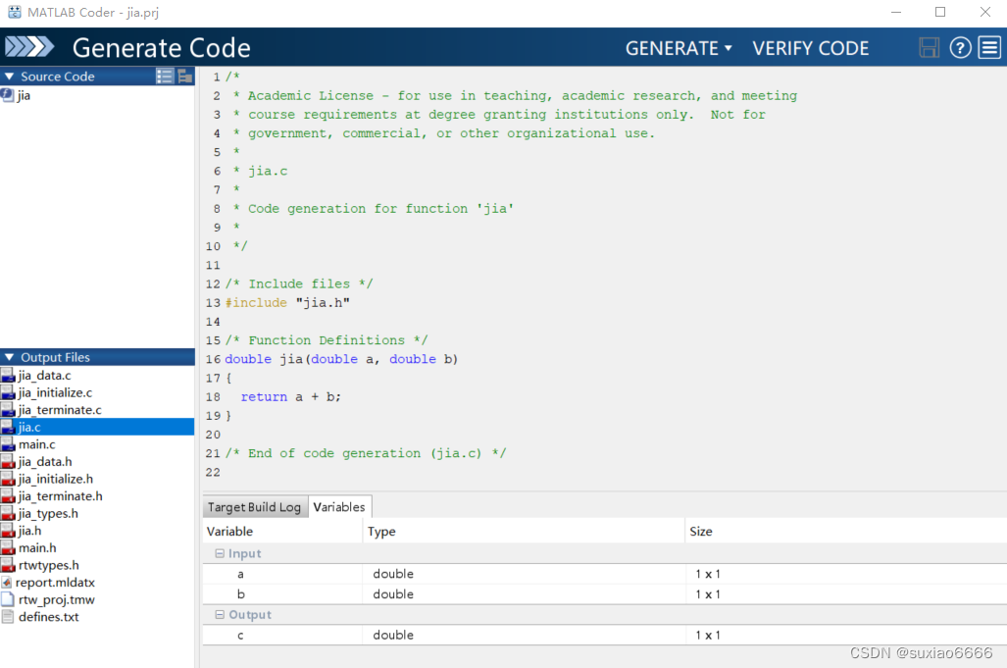This screenshot has width=1007, height=668.
Task: Select jia.c in Output Files
Action: pos(97,427)
